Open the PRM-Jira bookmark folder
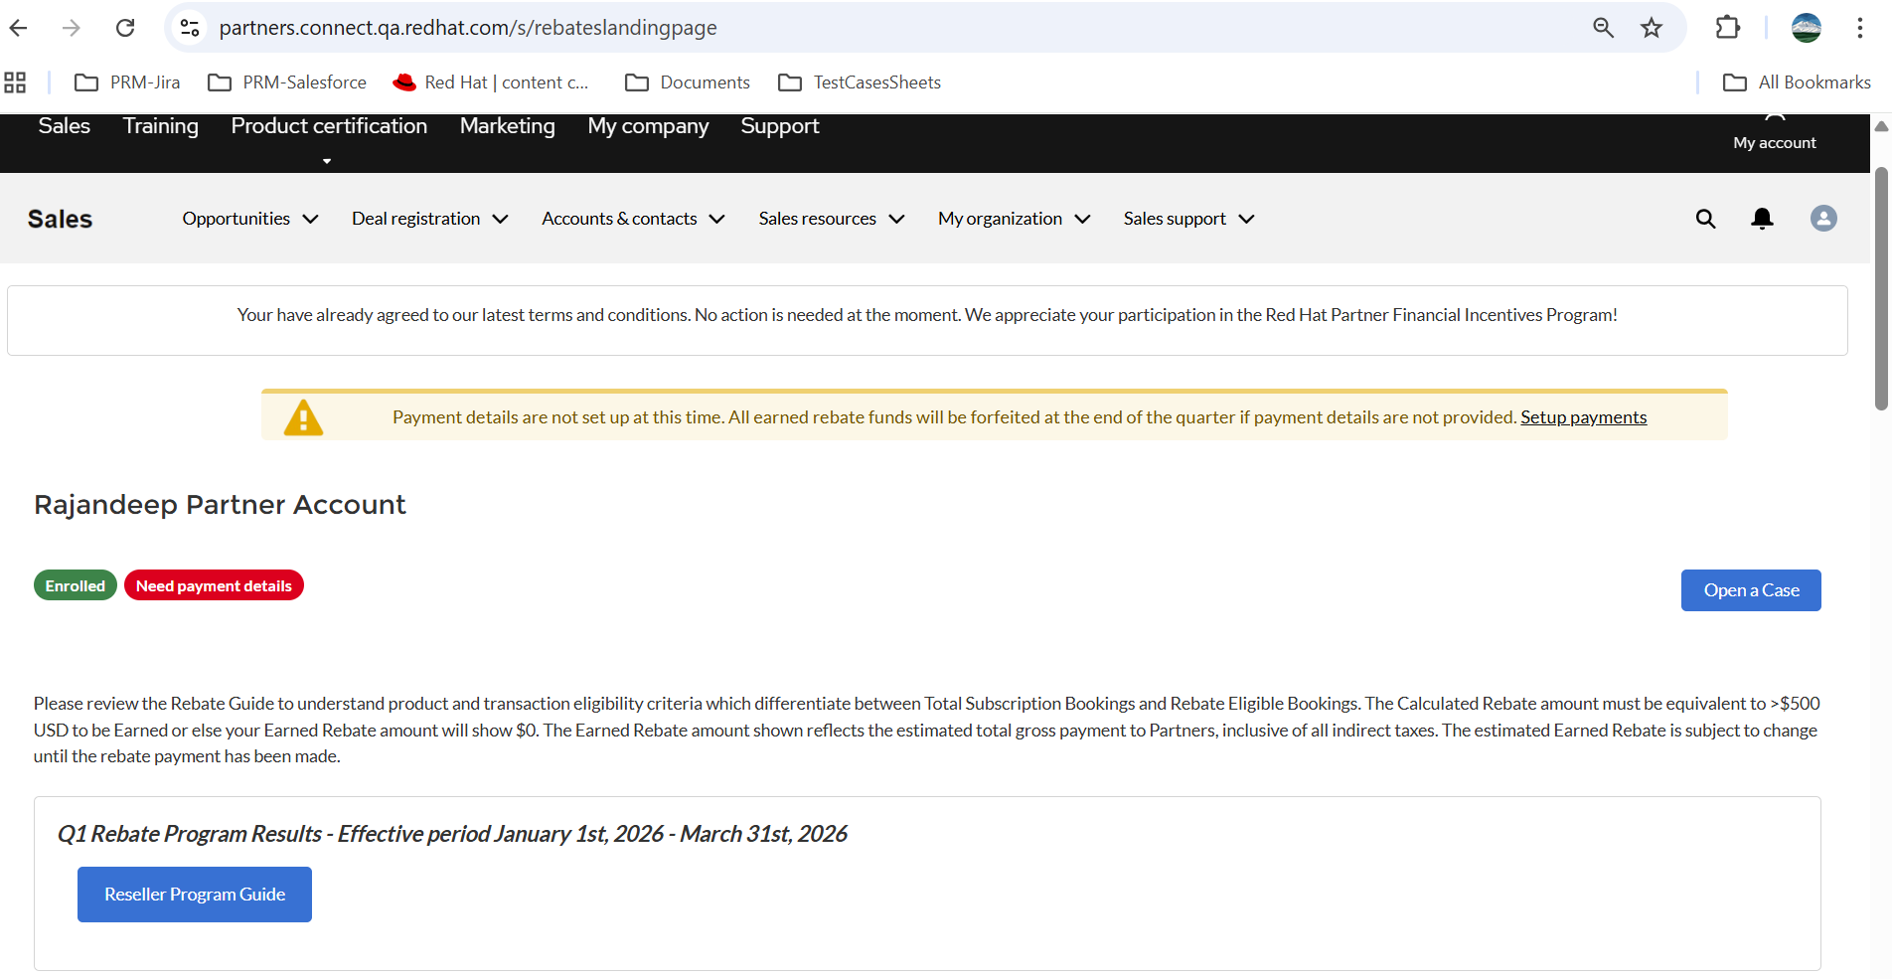 (127, 82)
